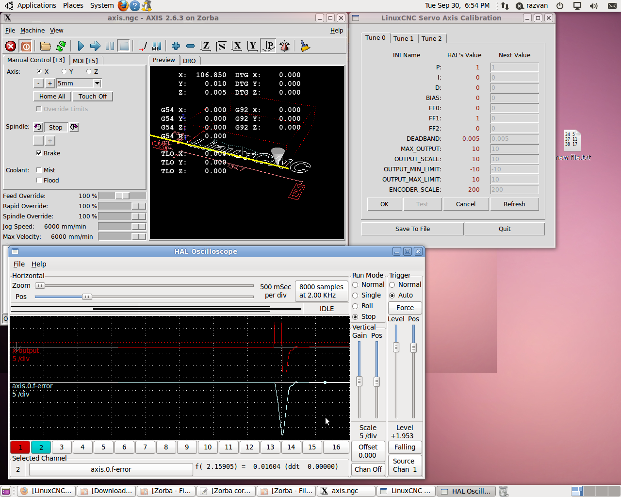Screen dimensions: 621x497
Task: Open the volume control in the panel
Action: click(x=593, y=6)
